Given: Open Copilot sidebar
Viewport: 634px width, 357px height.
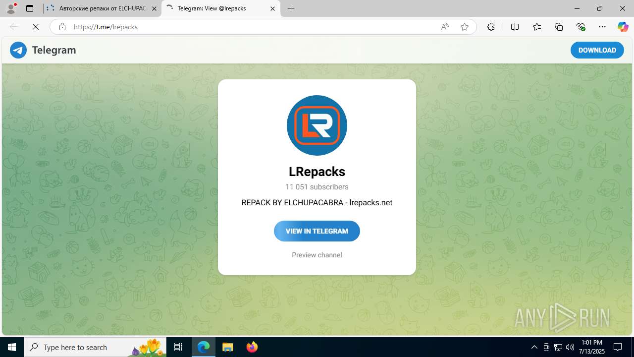Looking at the screenshot, I should [x=623, y=27].
